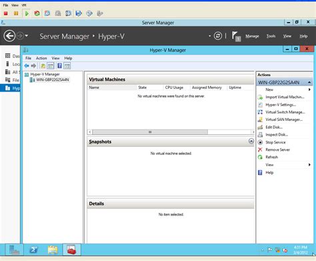Select WIN-GBP22G2SA4N server in the tree
This screenshot has width=316, height=261.
(x=53, y=79)
